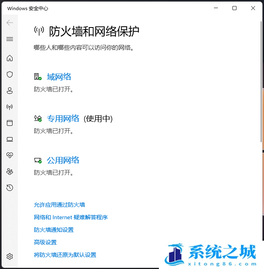Open App & browser control icon

(10, 123)
